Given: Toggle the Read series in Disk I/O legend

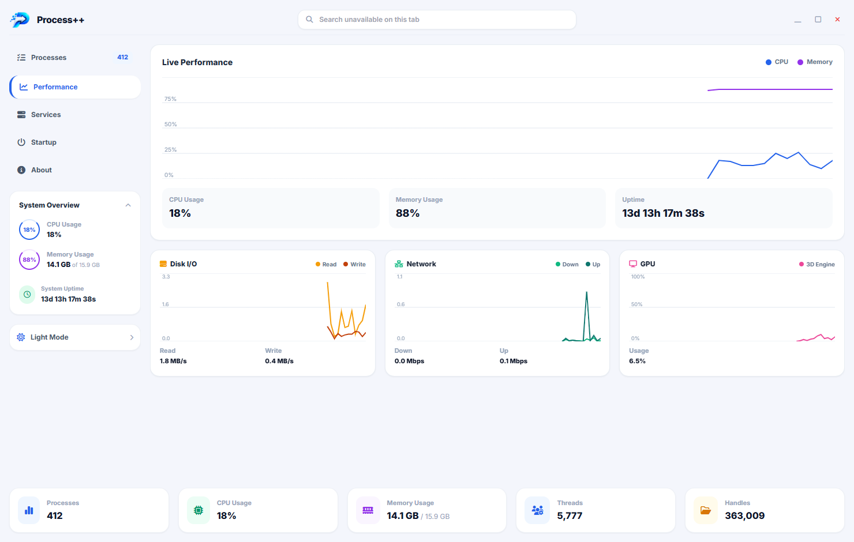Looking at the screenshot, I should pos(326,265).
